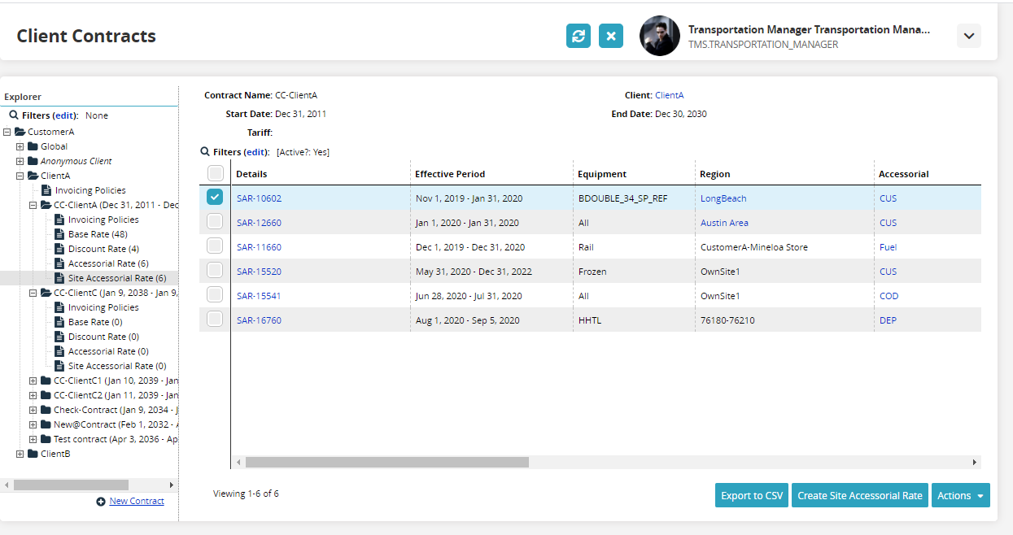Expand the user account chevron menu

968,36
